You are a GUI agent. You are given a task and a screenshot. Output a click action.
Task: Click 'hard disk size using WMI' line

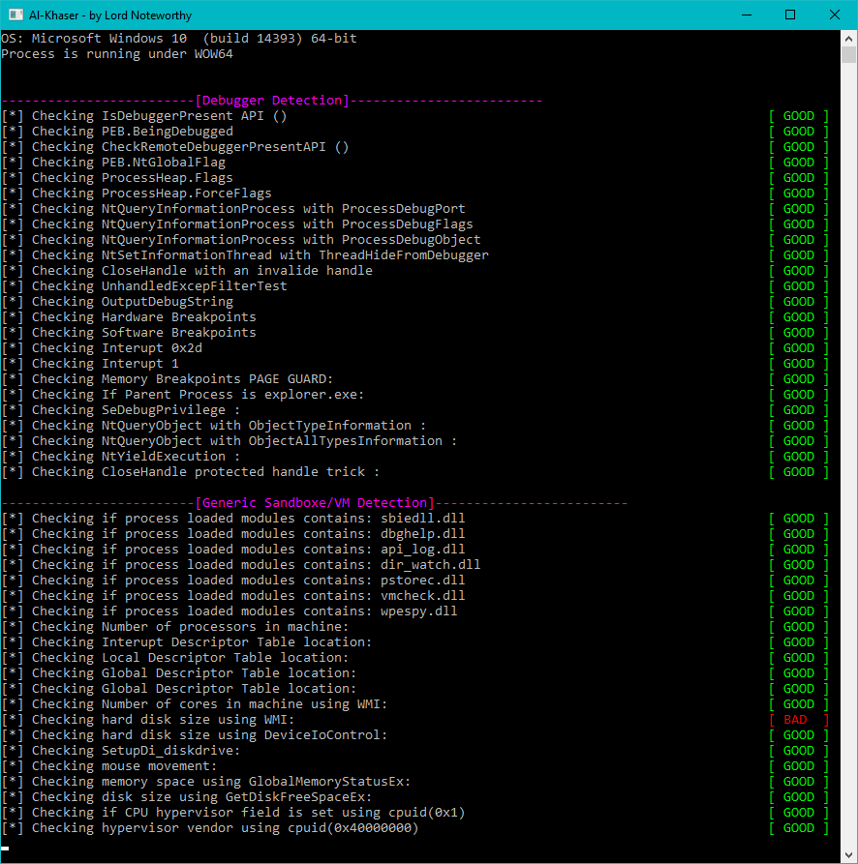pyautogui.click(x=148, y=719)
